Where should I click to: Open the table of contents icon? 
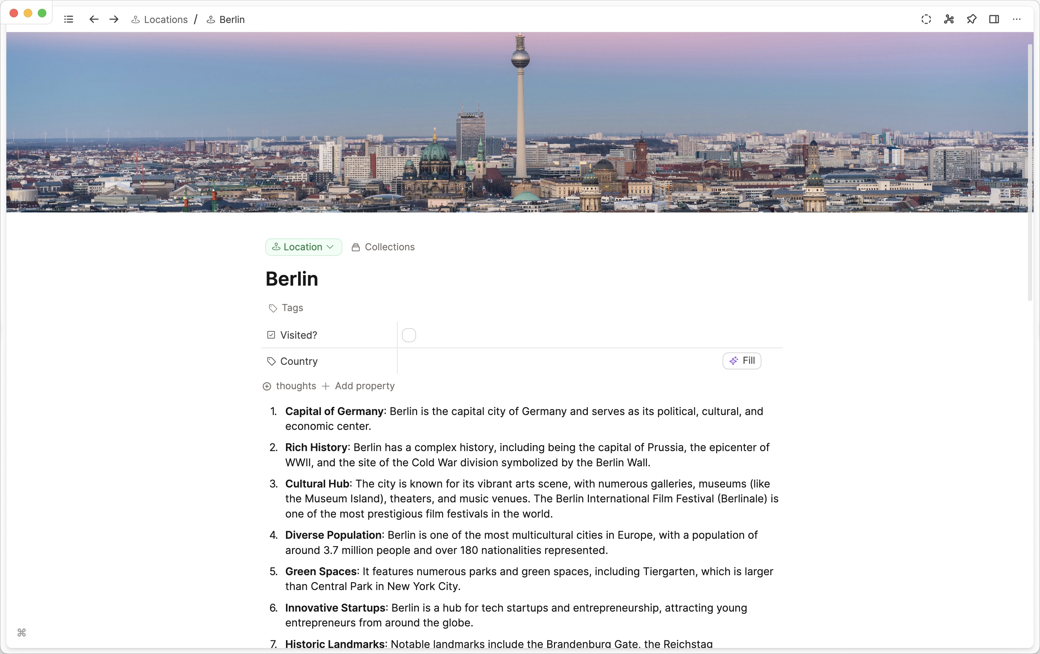point(69,19)
